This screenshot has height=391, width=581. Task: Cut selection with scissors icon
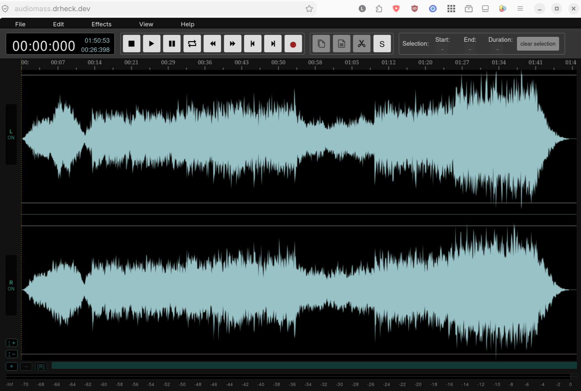[362, 43]
